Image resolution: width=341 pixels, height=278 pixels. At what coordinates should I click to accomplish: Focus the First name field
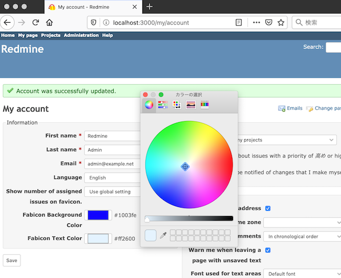click(x=112, y=136)
